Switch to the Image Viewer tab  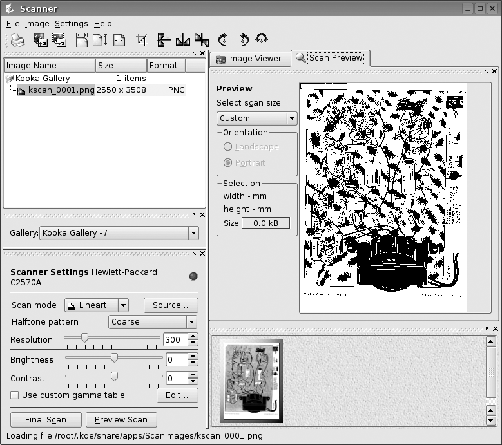[x=250, y=59]
